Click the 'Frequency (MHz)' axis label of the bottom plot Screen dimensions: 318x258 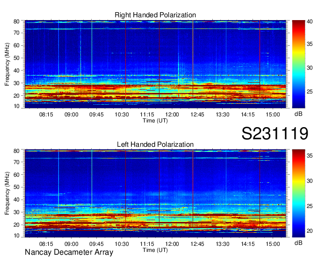point(7,193)
